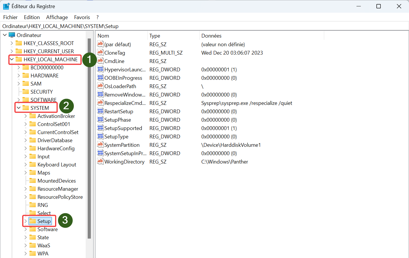Click the DriverDatabase folder icon
Viewport: 409px width, 258px height.
click(33, 140)
